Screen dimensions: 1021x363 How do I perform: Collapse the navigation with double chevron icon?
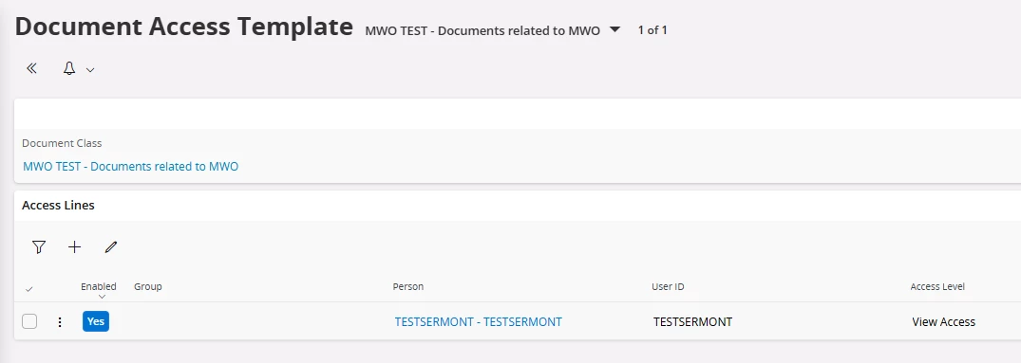(x=31, y=69)
